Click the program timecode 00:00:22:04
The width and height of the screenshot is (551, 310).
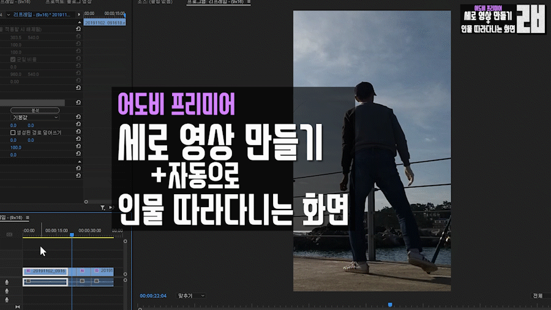(153, 296)
